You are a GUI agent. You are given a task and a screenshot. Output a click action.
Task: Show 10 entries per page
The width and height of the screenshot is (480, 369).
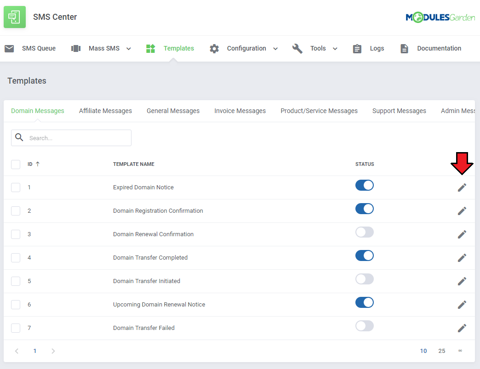pos(423,351)
